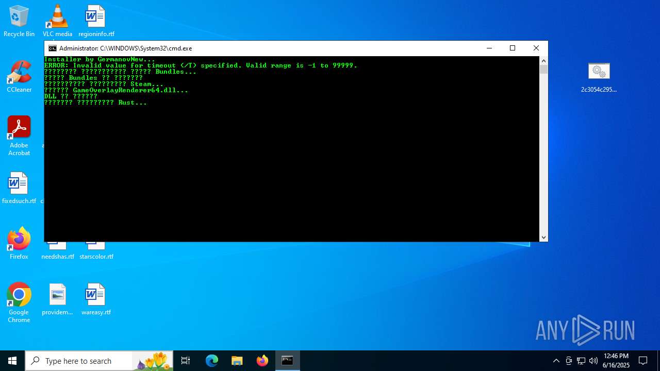Click the console line ending in 'Steam...'
Screen dimensions: 660x371
point(104,84)
